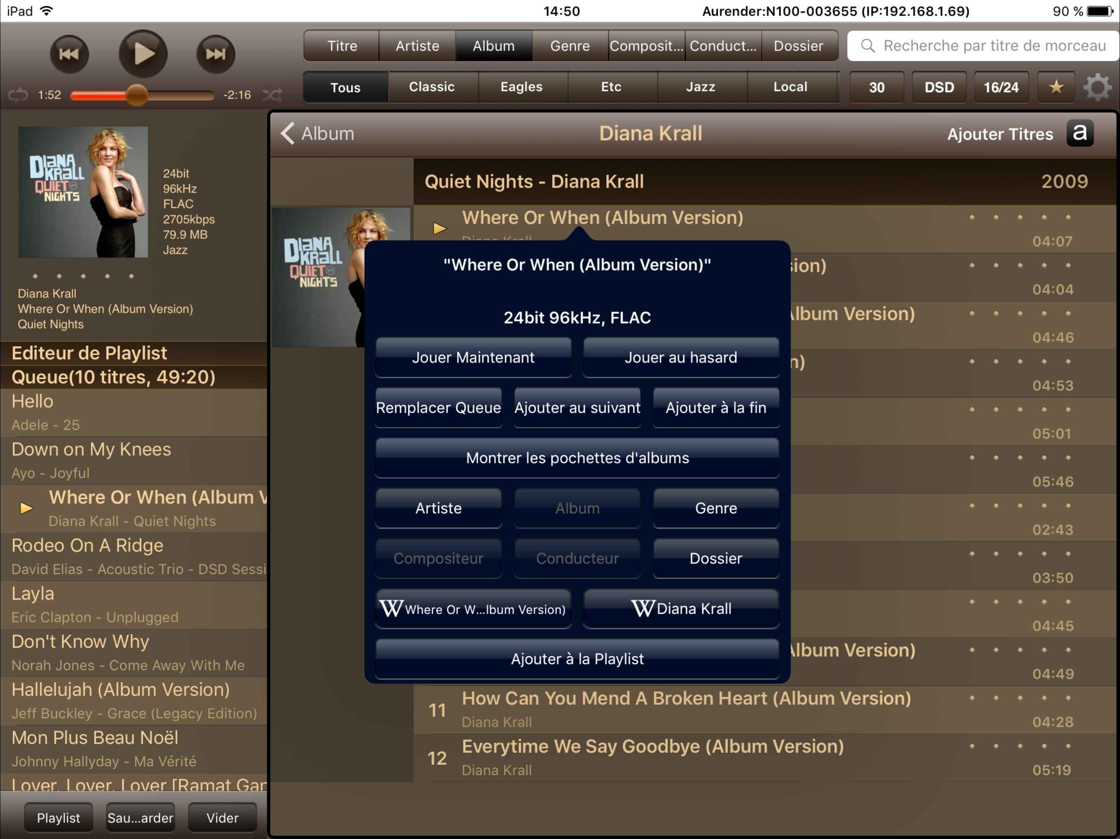This screenshot has width=1120, height=839.
Task: Select Rodeo On A Ridge in queue
Action: 134,557
